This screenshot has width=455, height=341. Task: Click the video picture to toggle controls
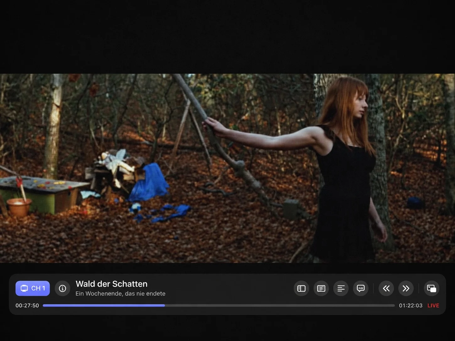point(227,168)
